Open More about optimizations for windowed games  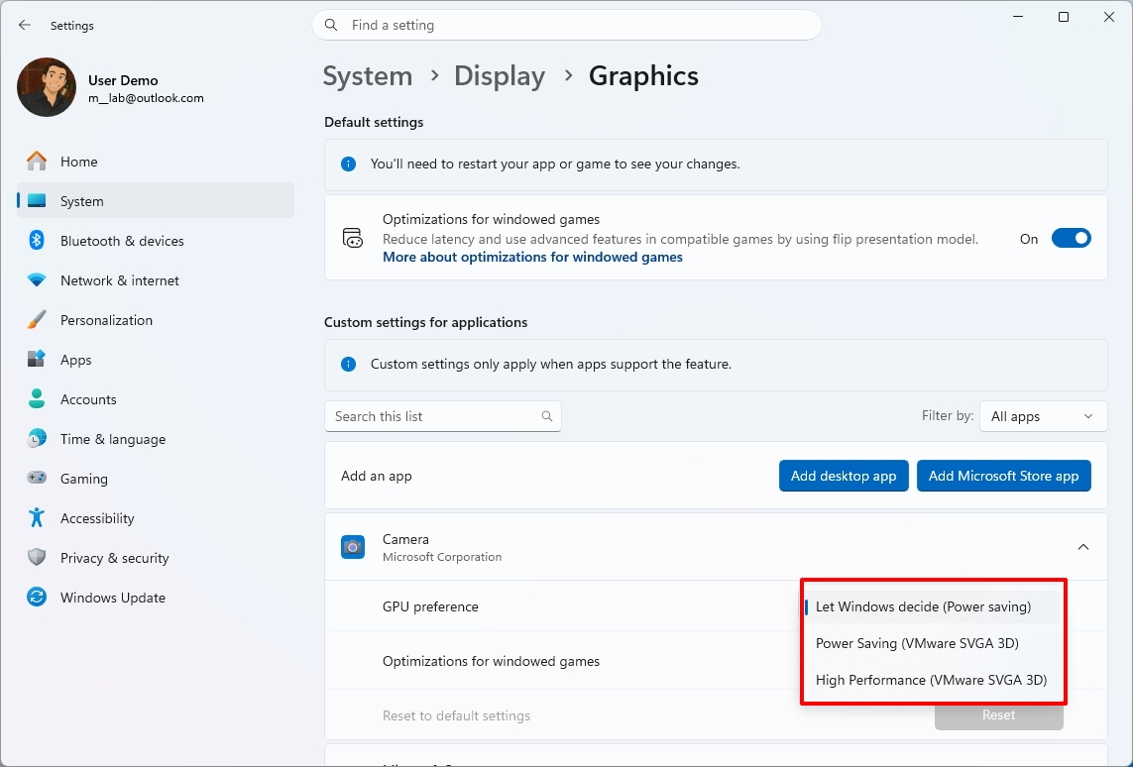532,257
